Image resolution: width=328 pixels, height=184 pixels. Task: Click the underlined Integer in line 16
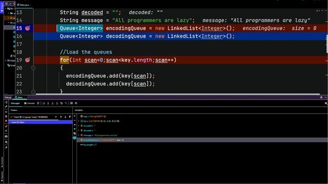point(212,36)
